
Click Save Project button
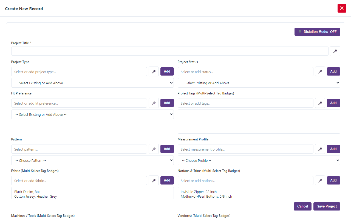click(327, 206)
